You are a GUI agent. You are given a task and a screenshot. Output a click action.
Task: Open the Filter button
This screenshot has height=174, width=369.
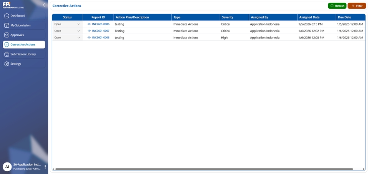tap(357, 6)
